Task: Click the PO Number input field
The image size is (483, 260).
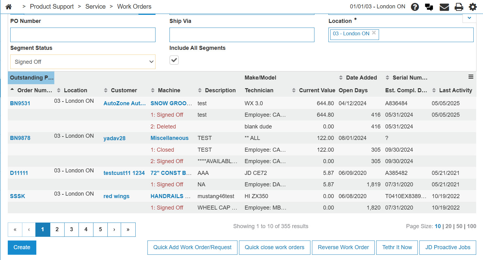Action: (x=83, y=35)
